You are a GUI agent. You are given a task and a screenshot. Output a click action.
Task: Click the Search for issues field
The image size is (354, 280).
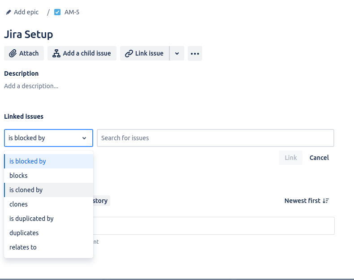[x=216, y=138]
